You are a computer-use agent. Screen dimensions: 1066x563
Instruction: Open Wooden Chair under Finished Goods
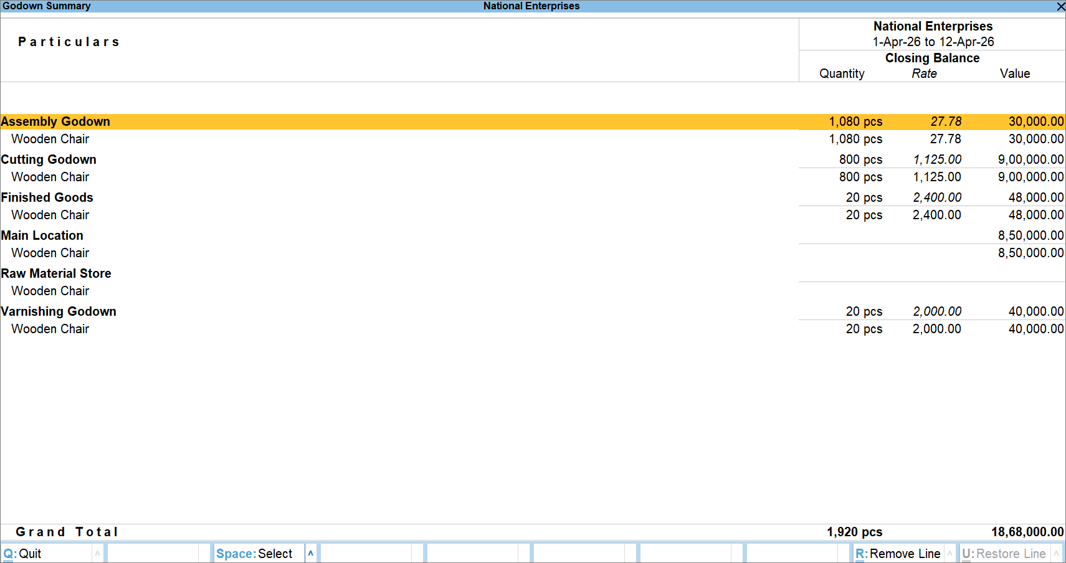click(50, 215)
